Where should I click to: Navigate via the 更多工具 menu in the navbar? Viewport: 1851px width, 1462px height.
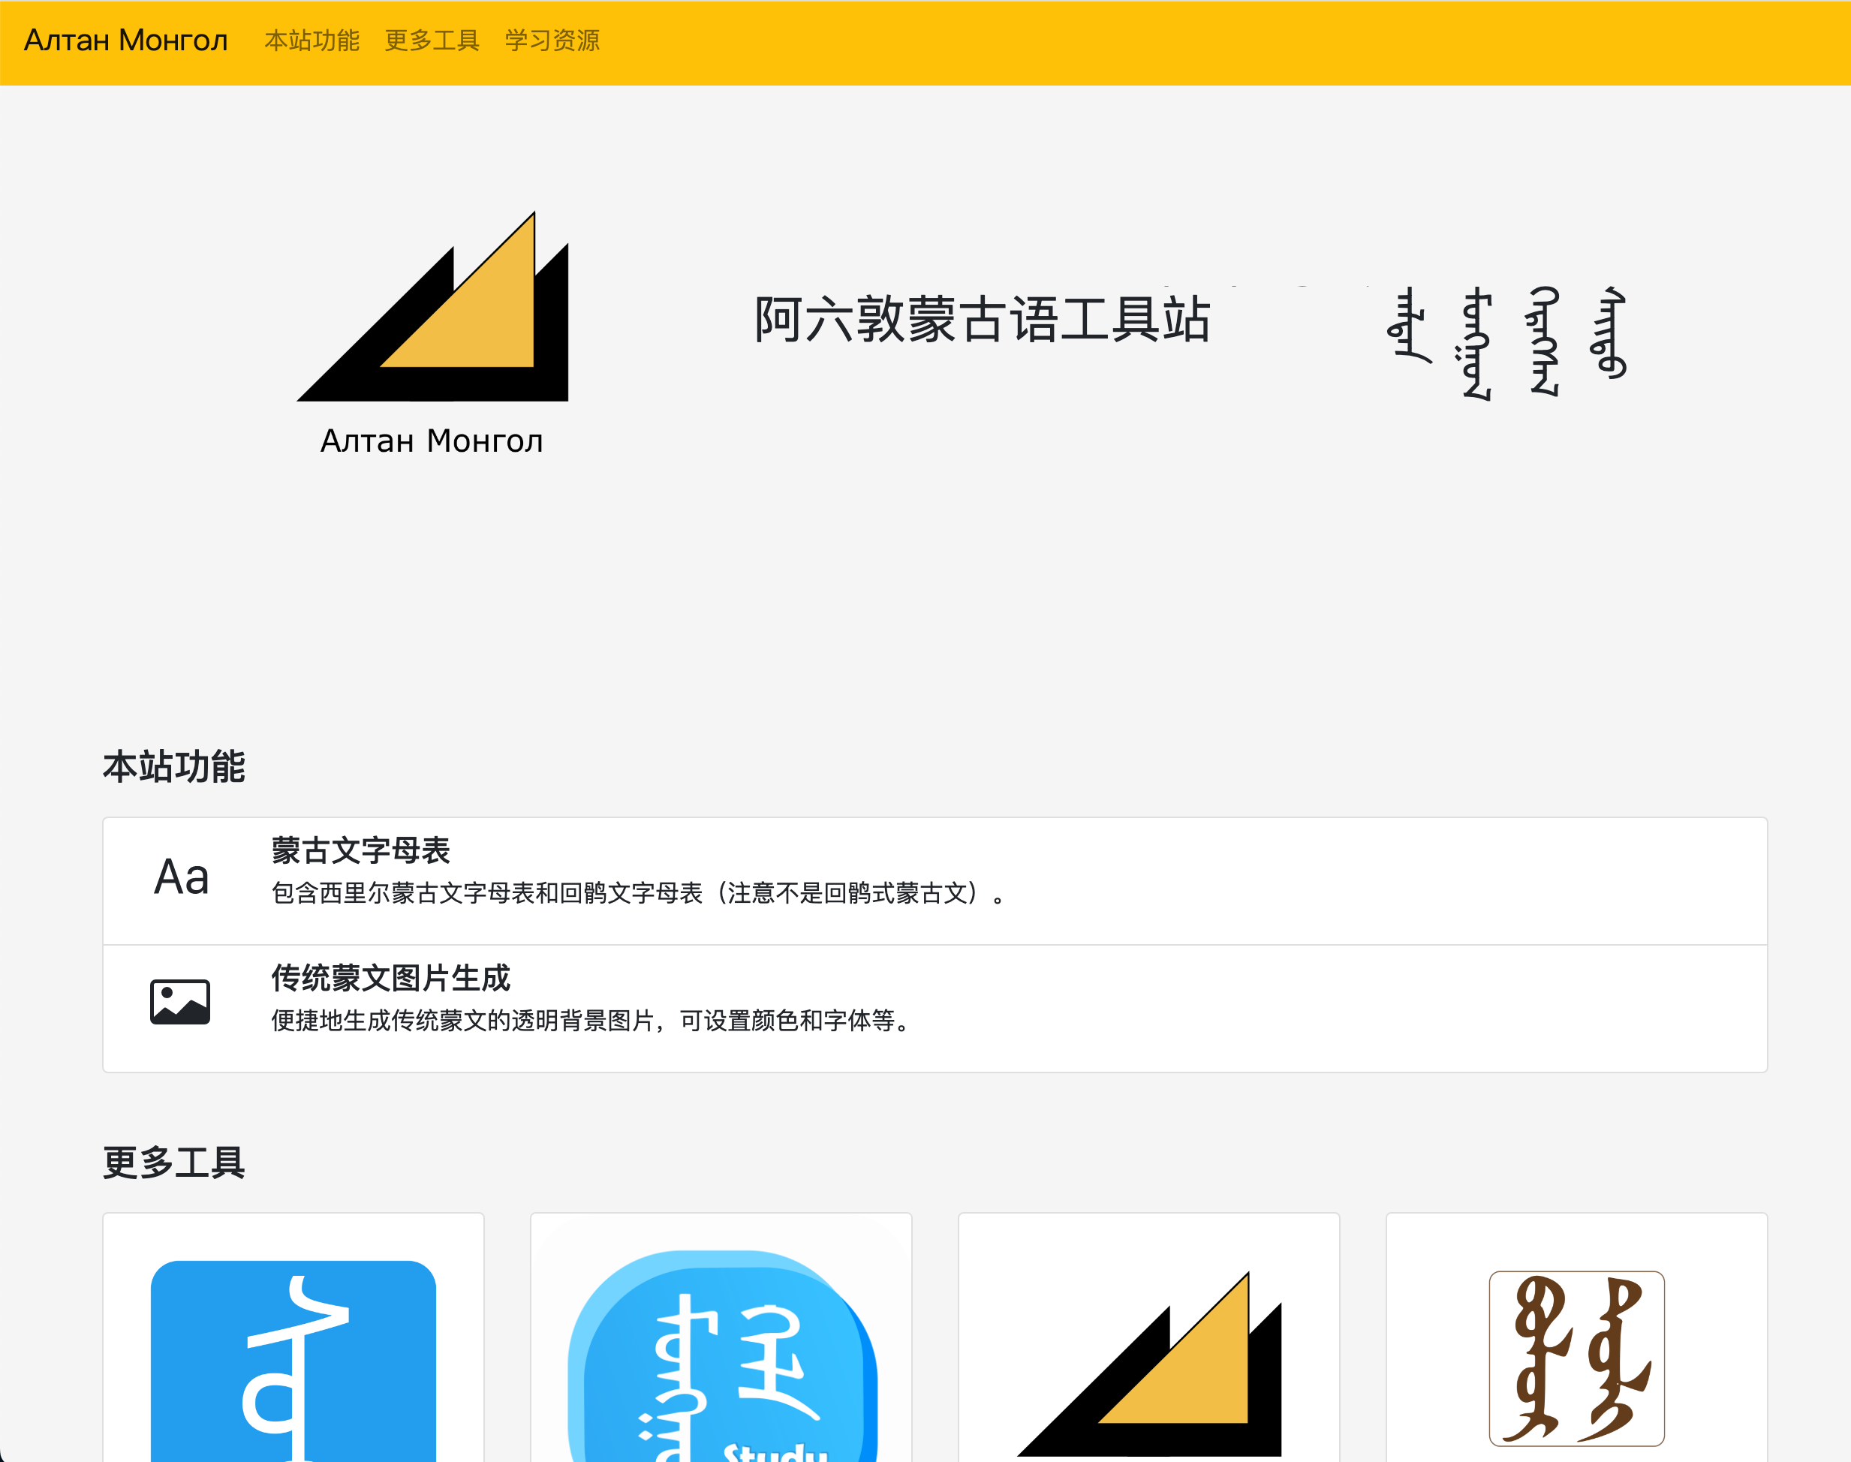[x=432, y=41]
